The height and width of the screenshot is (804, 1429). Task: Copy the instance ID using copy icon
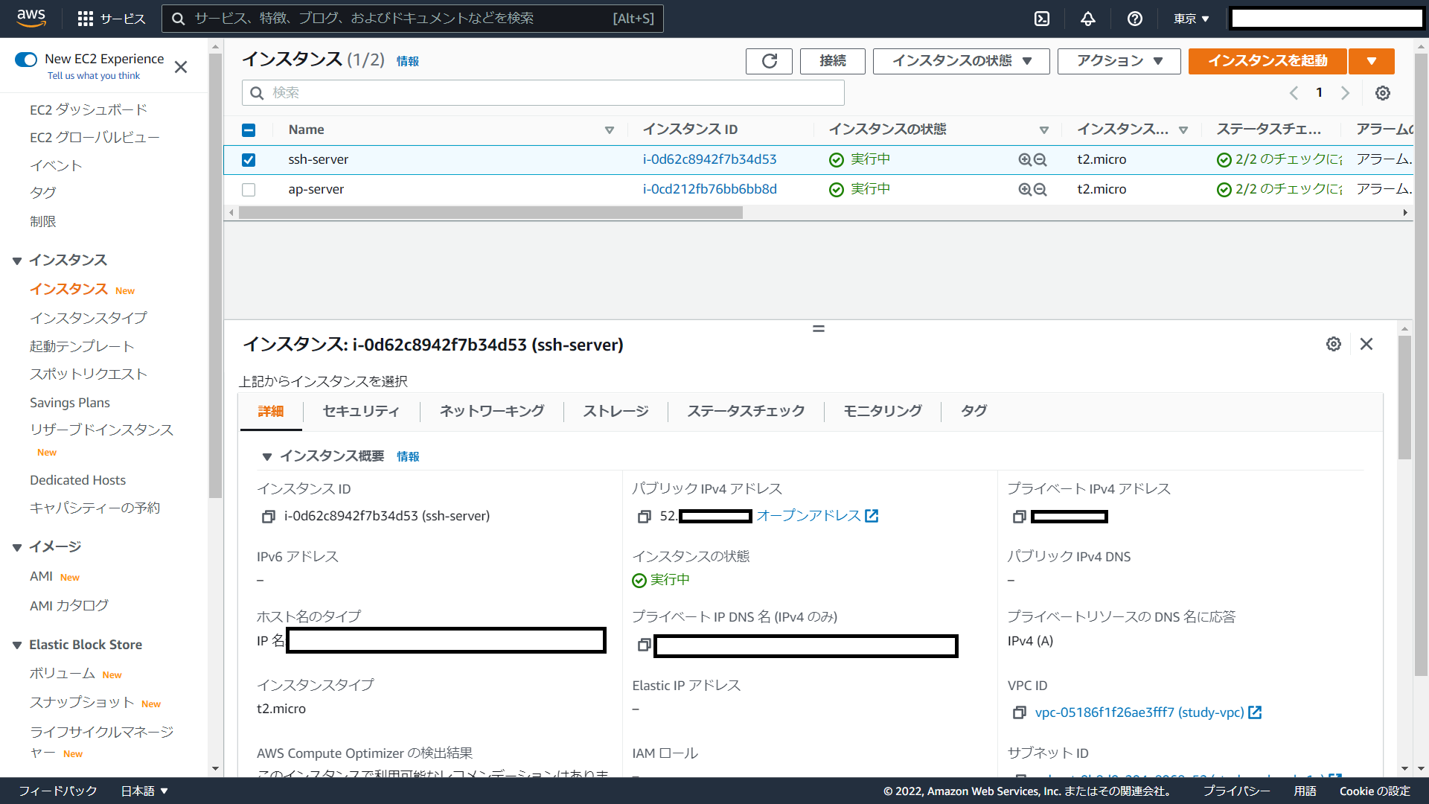pos(268,517)
